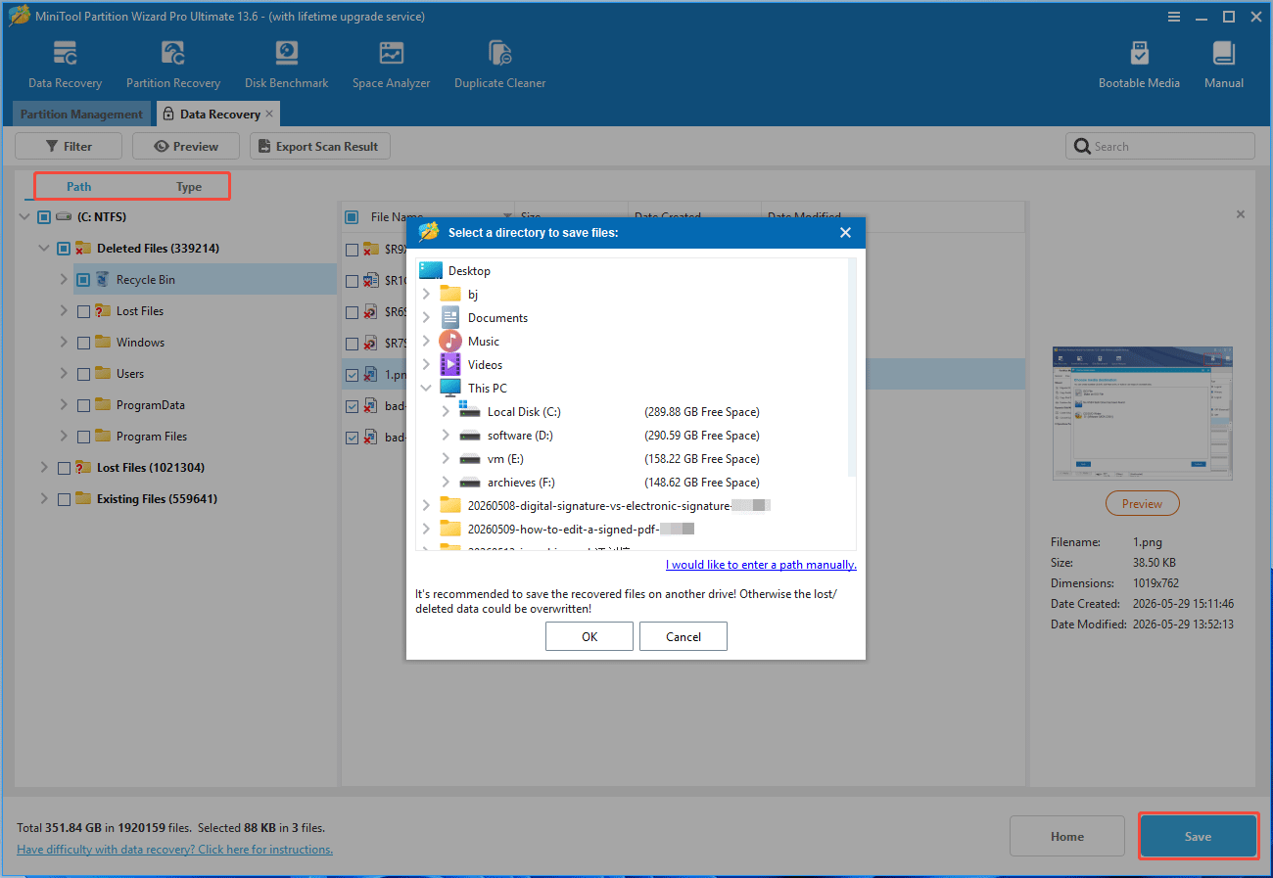The height and width of the screenshot is (878, 1273).
Task: Toggle the (C: NTFS) checkbox
Action: point(43,217)
